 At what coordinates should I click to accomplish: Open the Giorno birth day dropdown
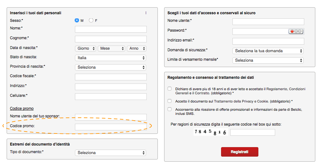click(85, 48)
